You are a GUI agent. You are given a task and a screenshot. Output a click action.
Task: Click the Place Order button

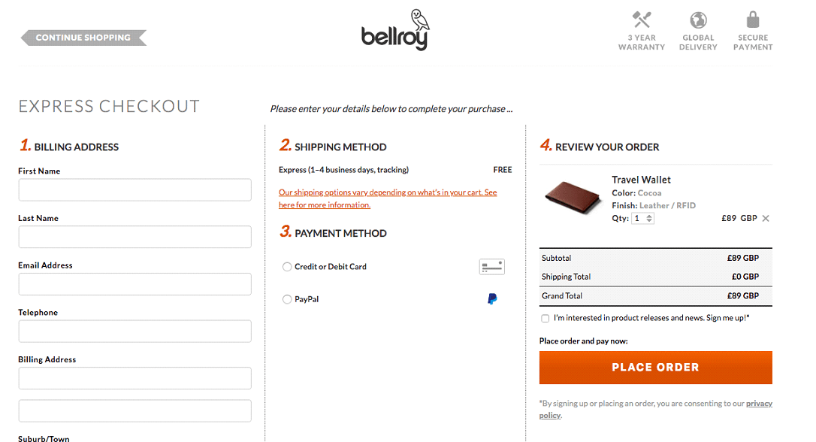pos(655,368)
